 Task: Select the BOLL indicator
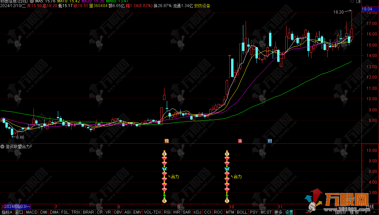coord(242,212)
